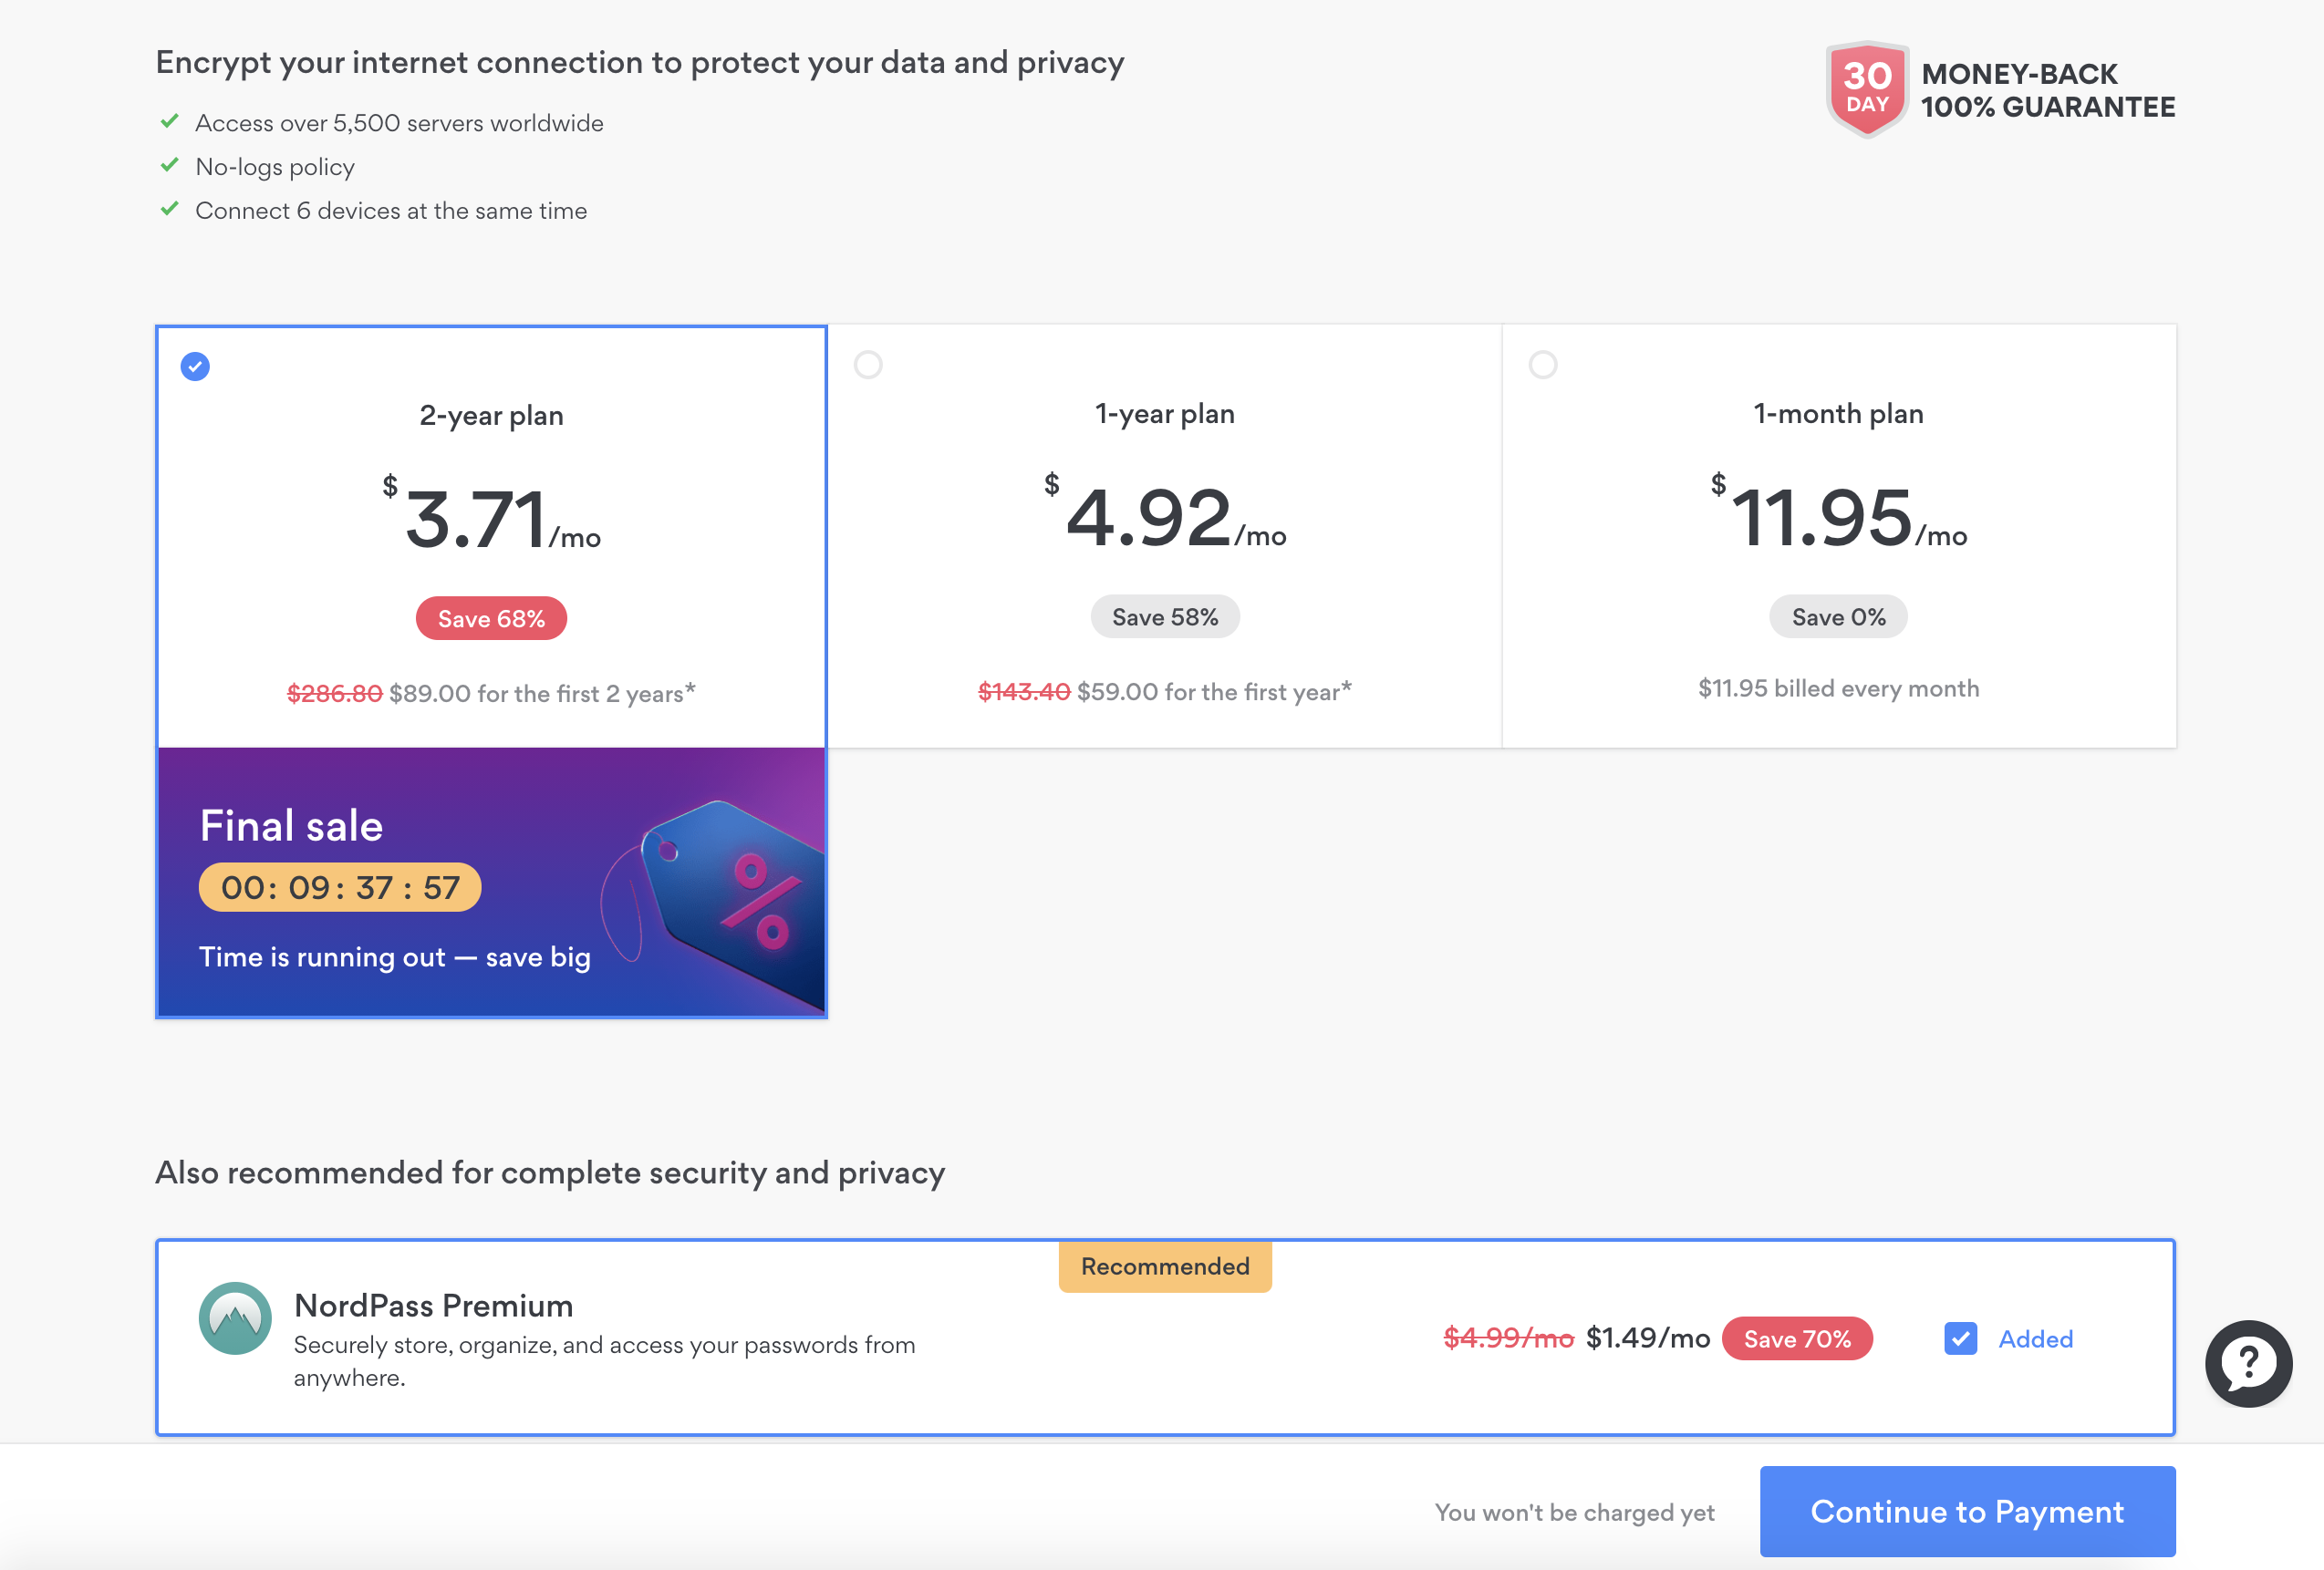The width and height of the screenshot is (2324, 1570).
Task: Open the help chat bubble icon
Action: [2248, 1363]
